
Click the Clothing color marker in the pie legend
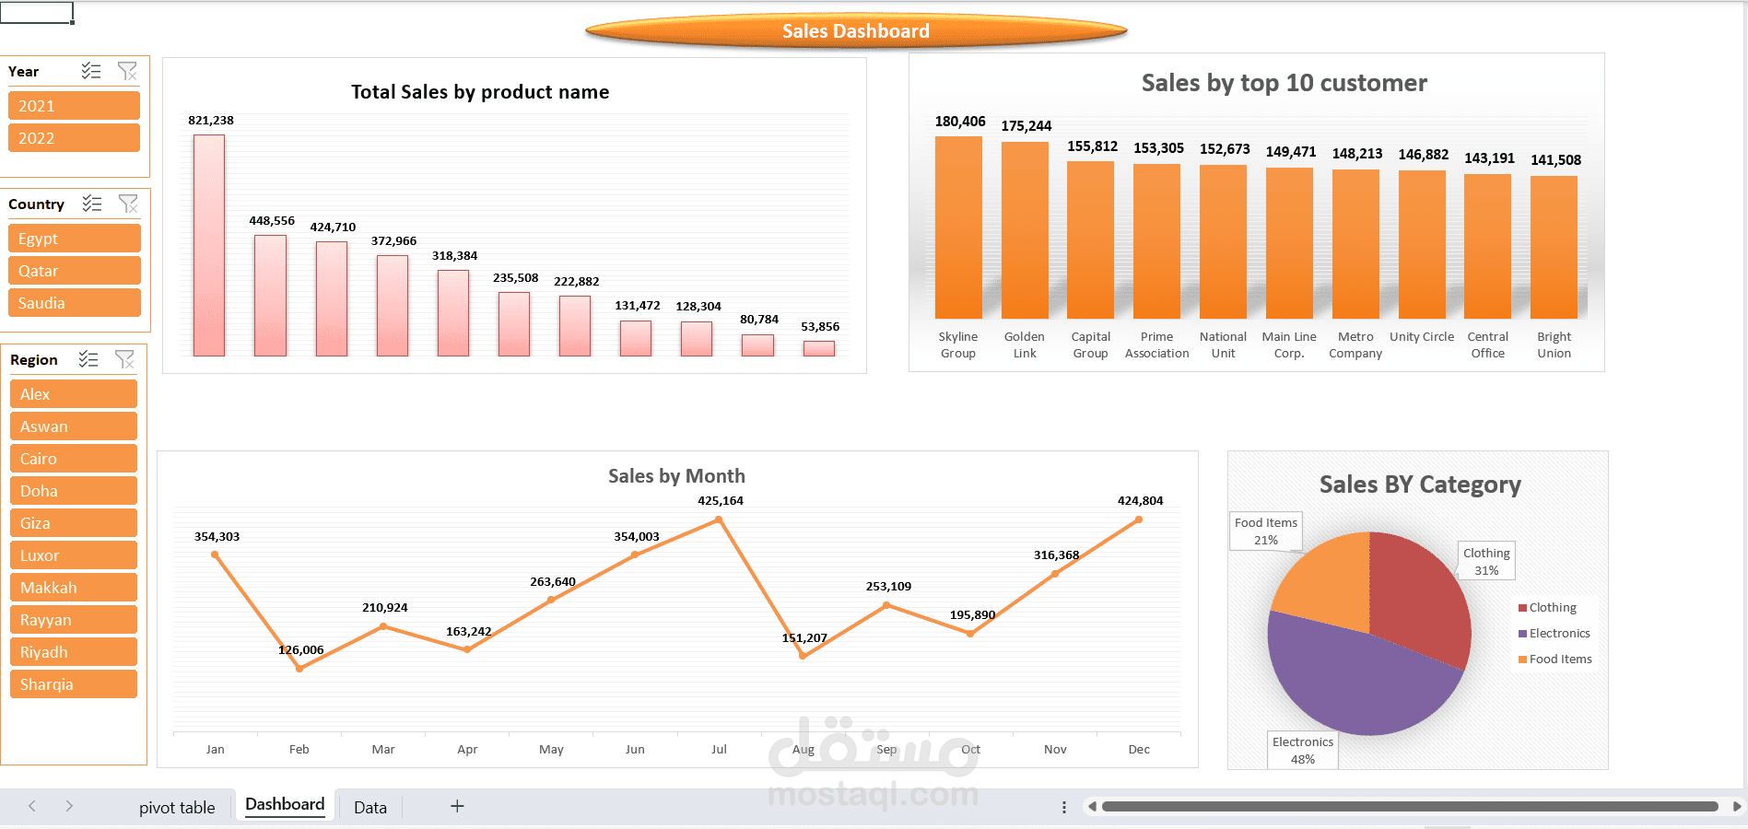1524,607
